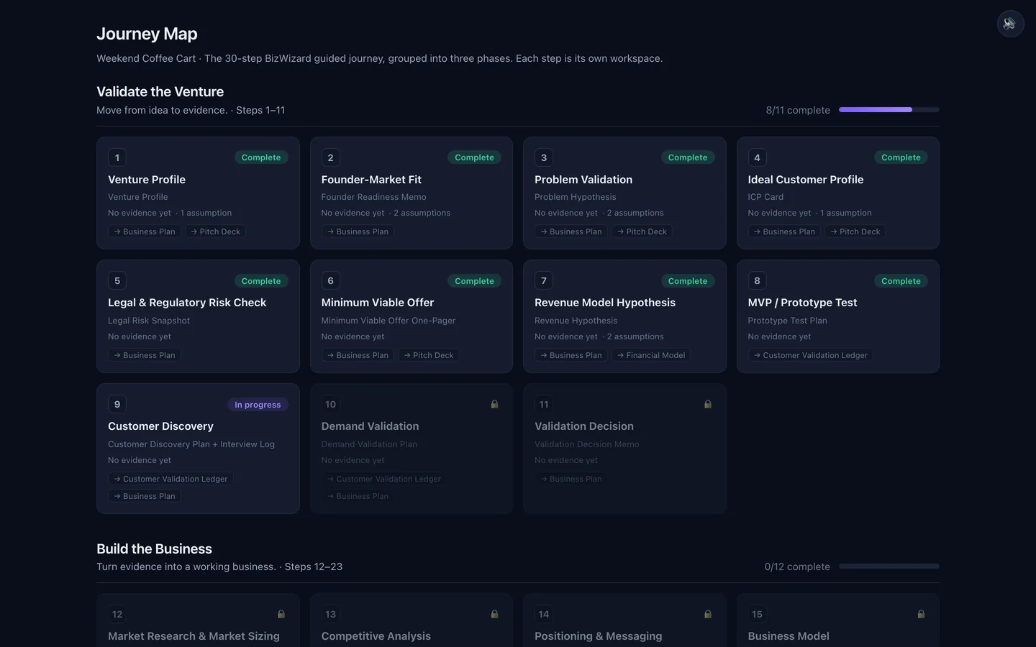Click the In progress badge on Customer Discovery
The image size is (1036, 647).
[x=258, y=405]
